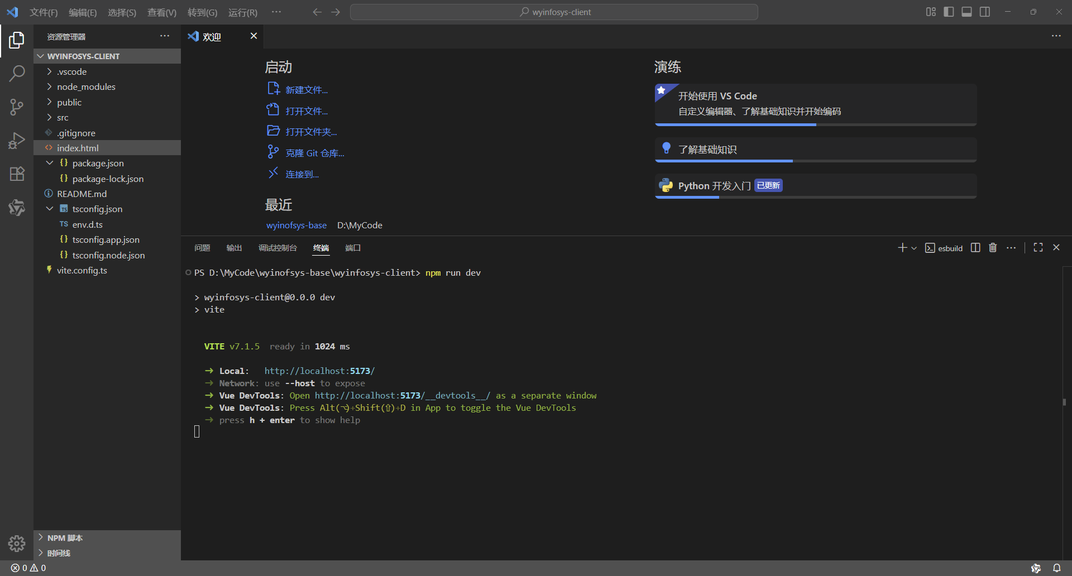The height and width of the screenshot is (576, 1072).
Task: Toggle the bottom panel visibility
Action: click(966, 12)
